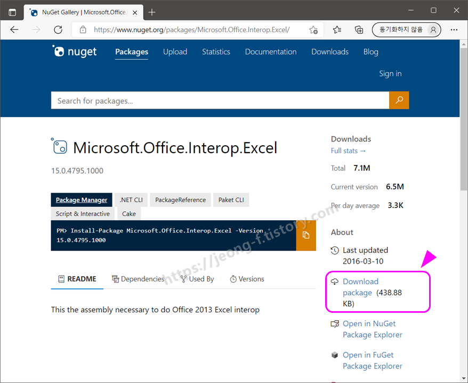
Task: Click the nuget logo
Action: 74,52
